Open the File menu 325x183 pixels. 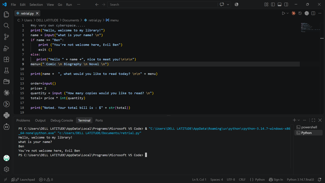13,5
